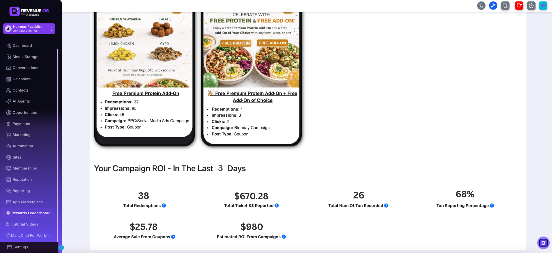Select the Opportunities icon in sidebar
The width and height of the screenshot is (552, 253).
8,112
